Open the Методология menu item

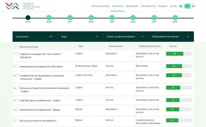[x=148, y=6]
